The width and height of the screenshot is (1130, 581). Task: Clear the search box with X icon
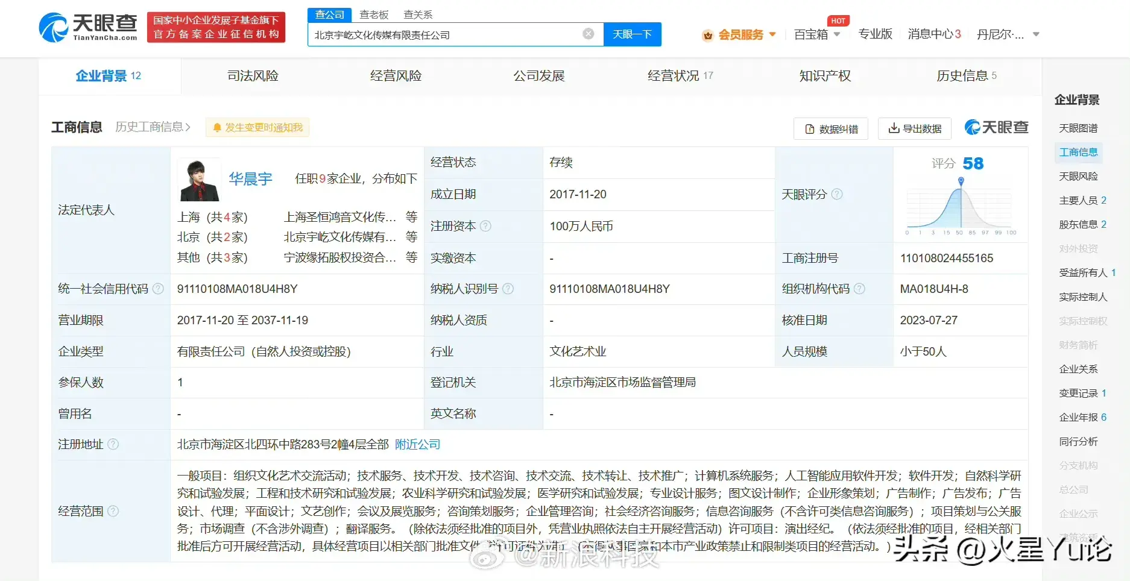coord(589,34)
